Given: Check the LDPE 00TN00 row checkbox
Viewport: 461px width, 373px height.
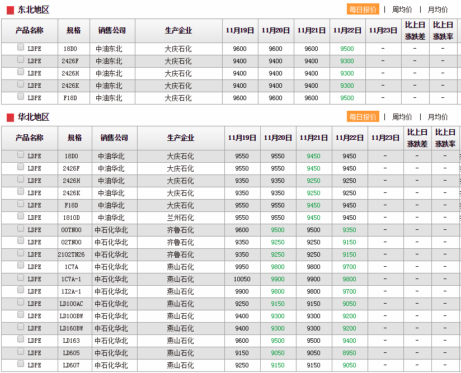Looking at the screenshot, I should [x=21, y=228].
